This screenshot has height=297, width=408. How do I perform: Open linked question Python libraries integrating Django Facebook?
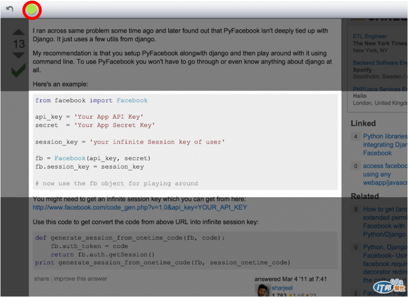point(386,145)
